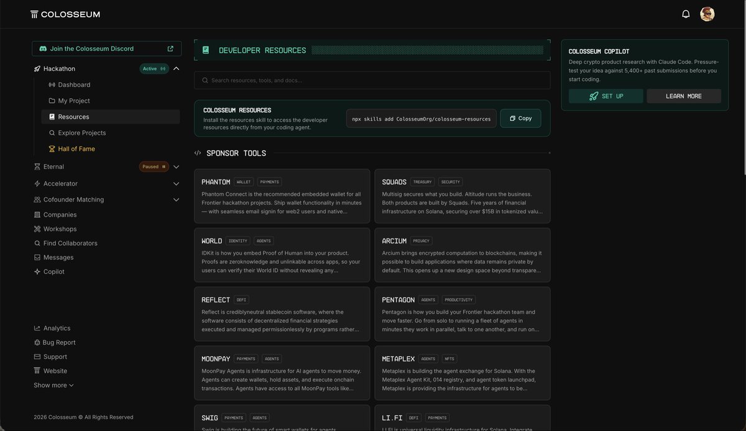Screen dimensions: 746x431
Task: Open the user profile avatar
Action: [x=707, y=14]
